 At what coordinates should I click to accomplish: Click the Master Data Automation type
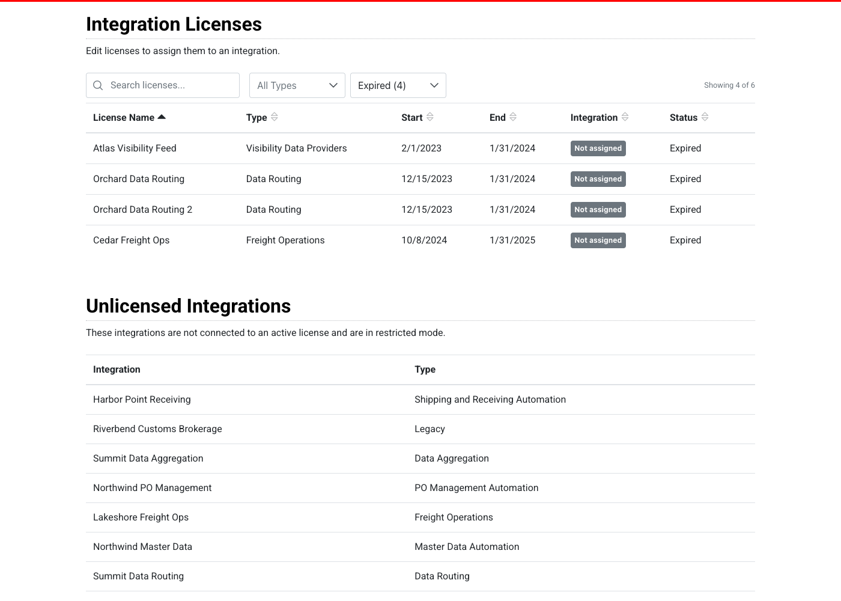[x=467, y=547]
